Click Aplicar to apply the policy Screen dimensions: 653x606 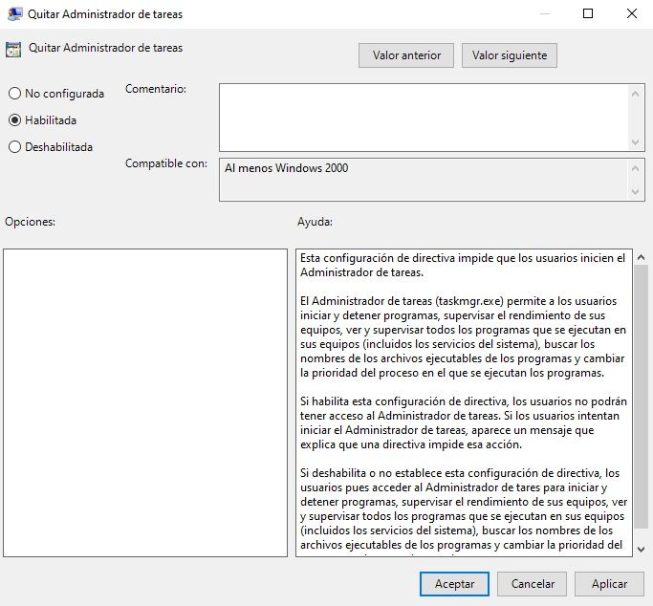tap(609, 583)
